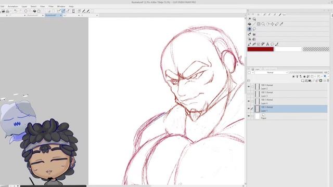Click the New layer folder icon
The height and width of the screenshot is (187, 333).
[310, 81]
